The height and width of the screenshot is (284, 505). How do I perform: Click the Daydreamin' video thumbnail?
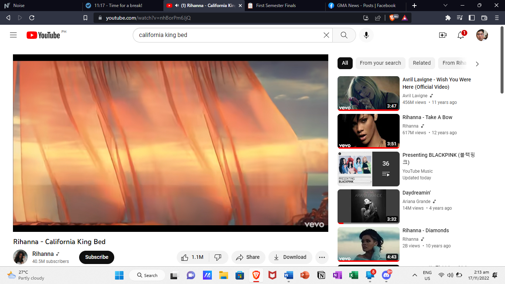point(369,207)
